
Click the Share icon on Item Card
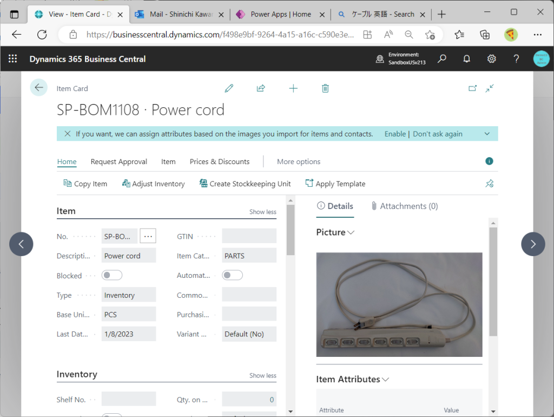(261, 88)
